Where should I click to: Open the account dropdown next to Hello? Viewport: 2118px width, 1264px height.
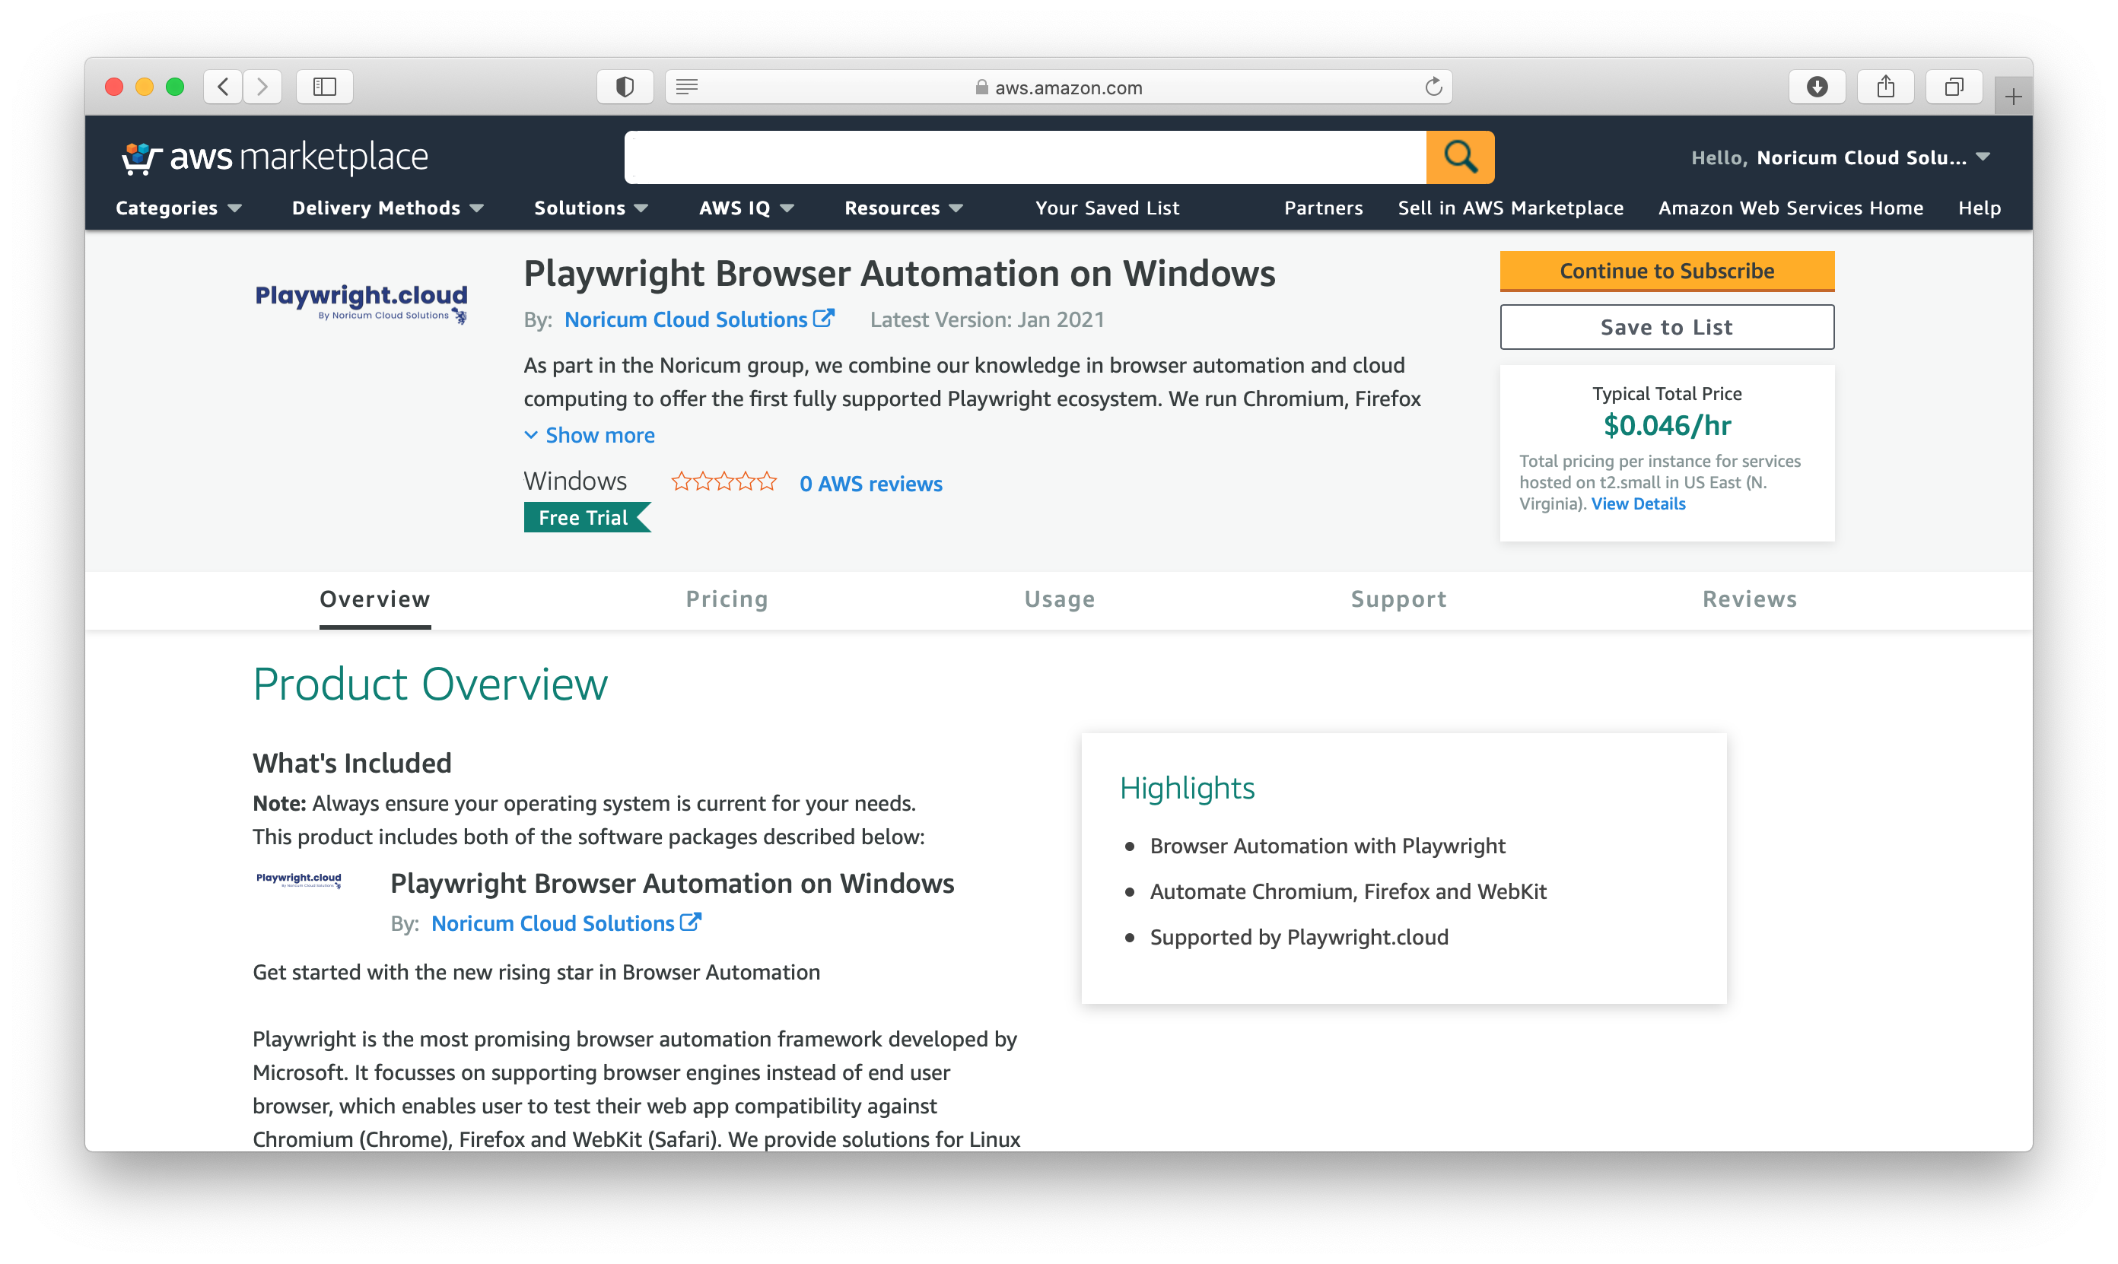pos(1983,157)
